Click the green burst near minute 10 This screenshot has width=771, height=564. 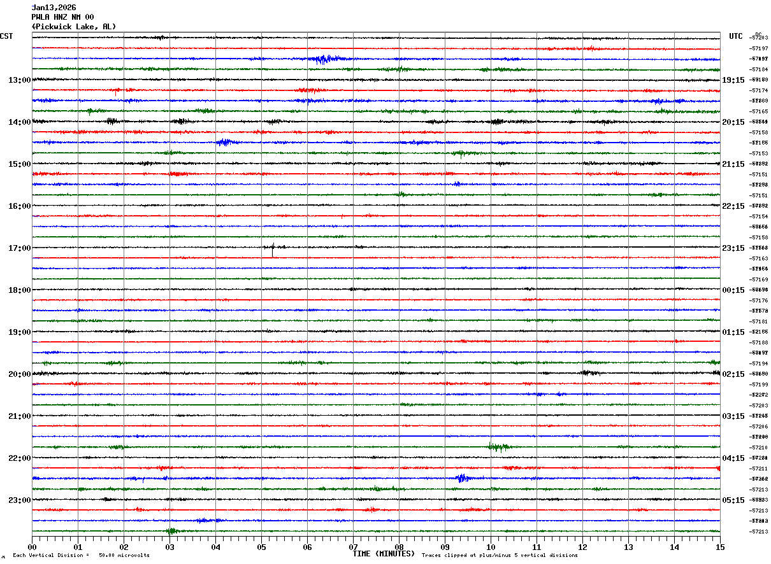[498, 447]
